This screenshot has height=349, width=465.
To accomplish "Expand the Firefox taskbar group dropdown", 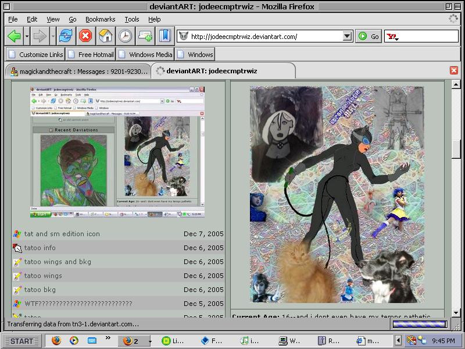I will coord(150,341).
